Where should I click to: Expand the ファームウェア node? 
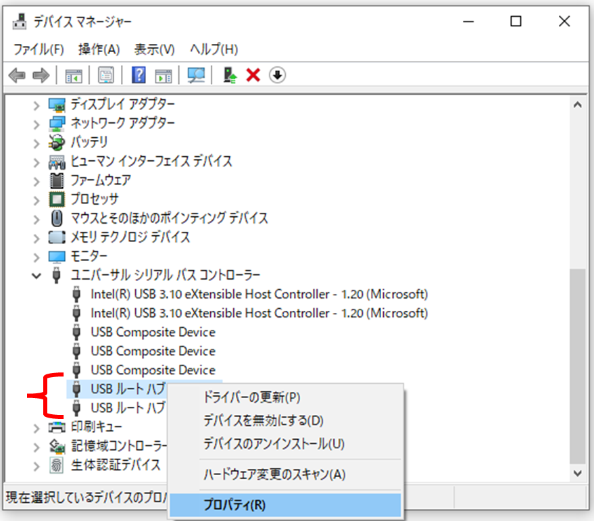[x=36, y=182]
